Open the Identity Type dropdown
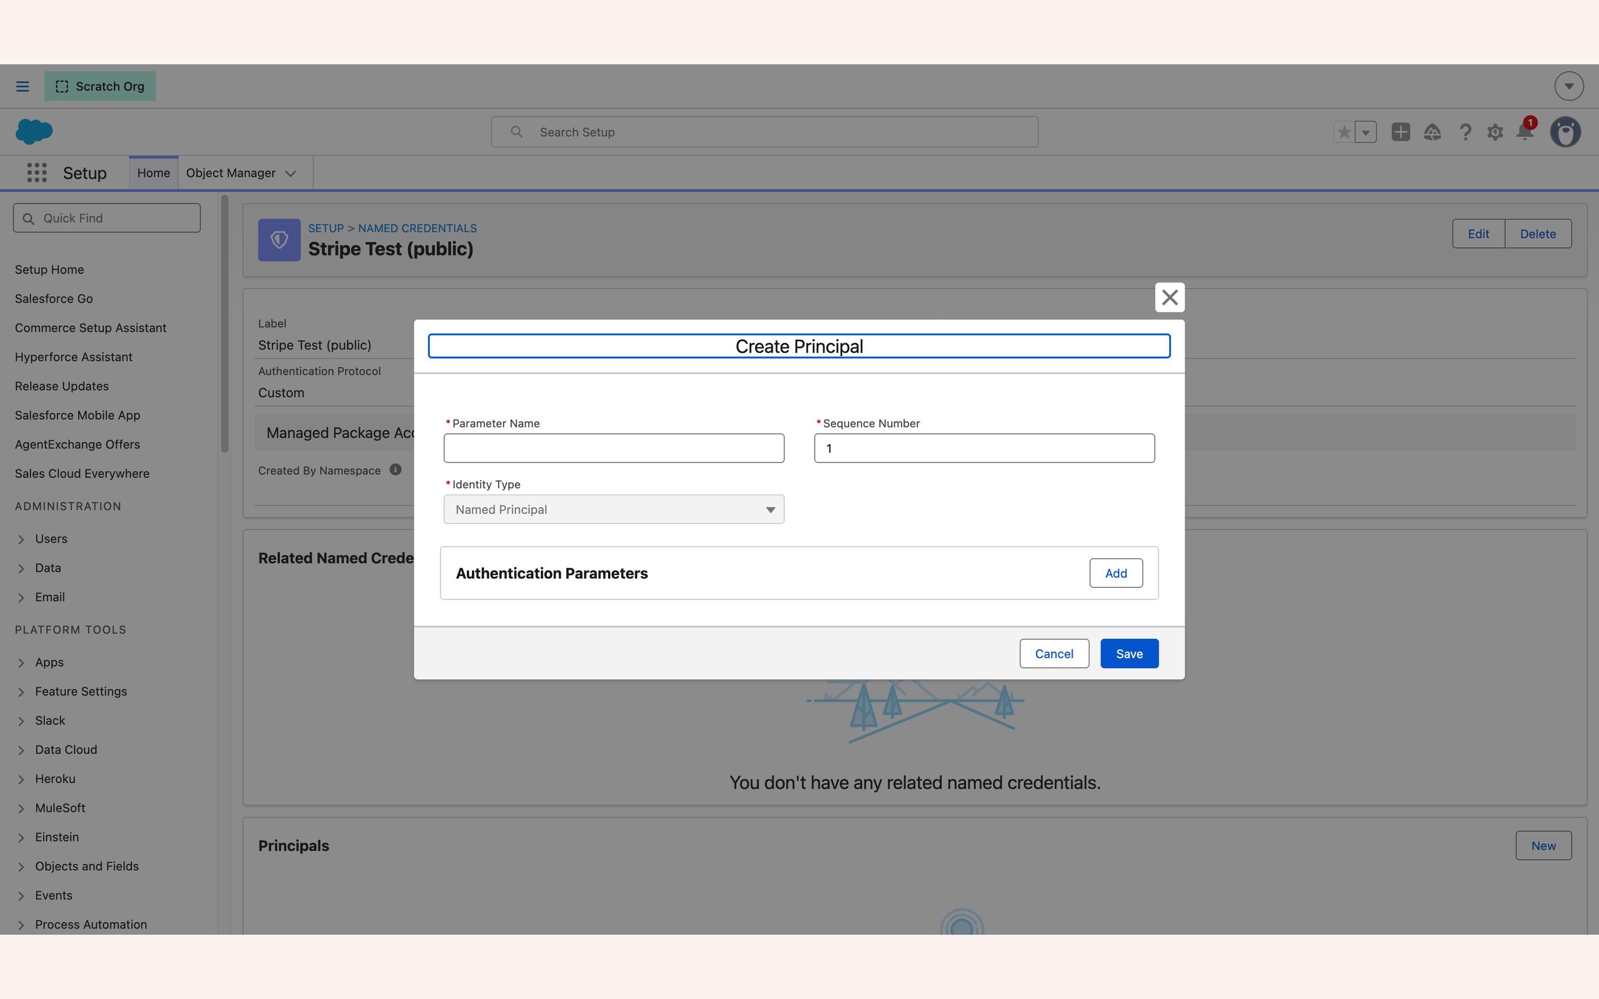Image resolution: width=1599 pixels, height=999 pixels. tap(614, 509)
